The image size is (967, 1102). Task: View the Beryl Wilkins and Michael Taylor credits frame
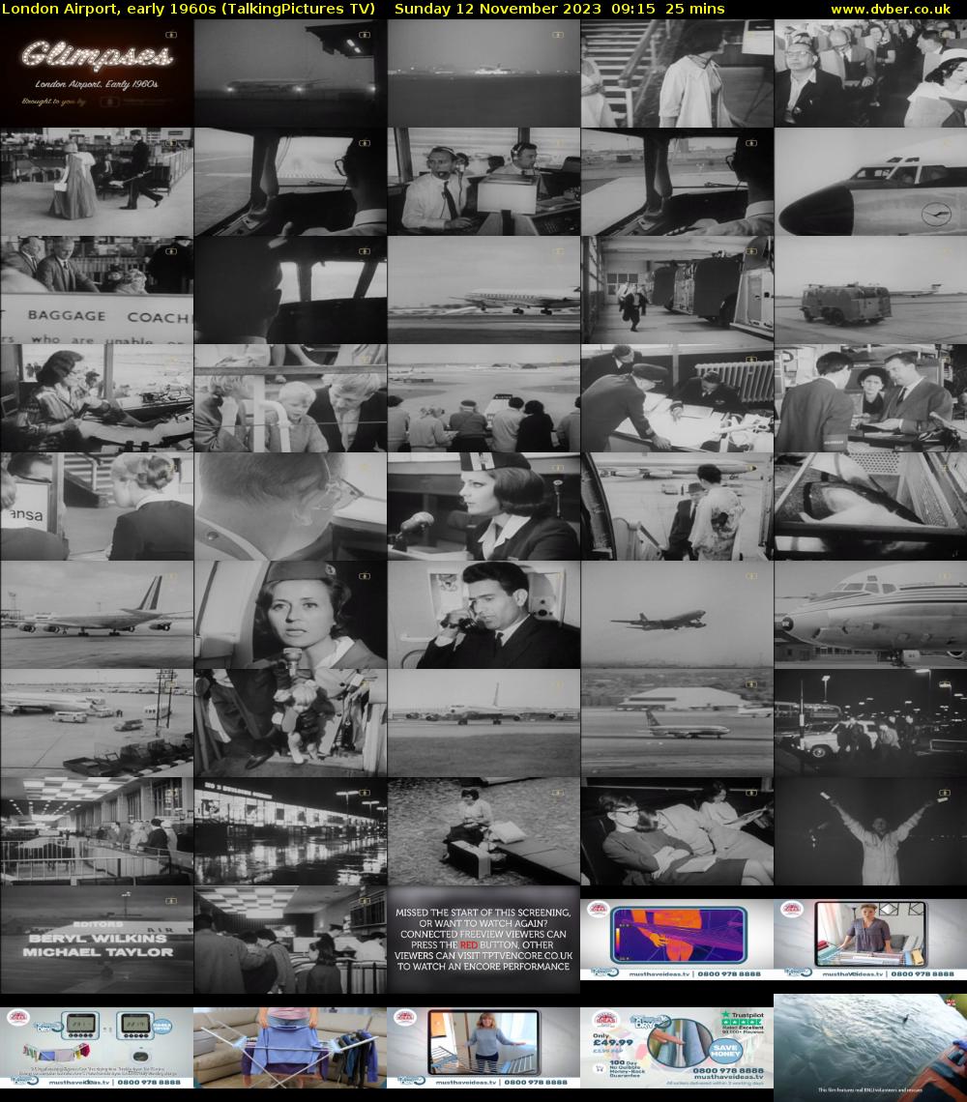pyautogui.click(x=97, y=939)
